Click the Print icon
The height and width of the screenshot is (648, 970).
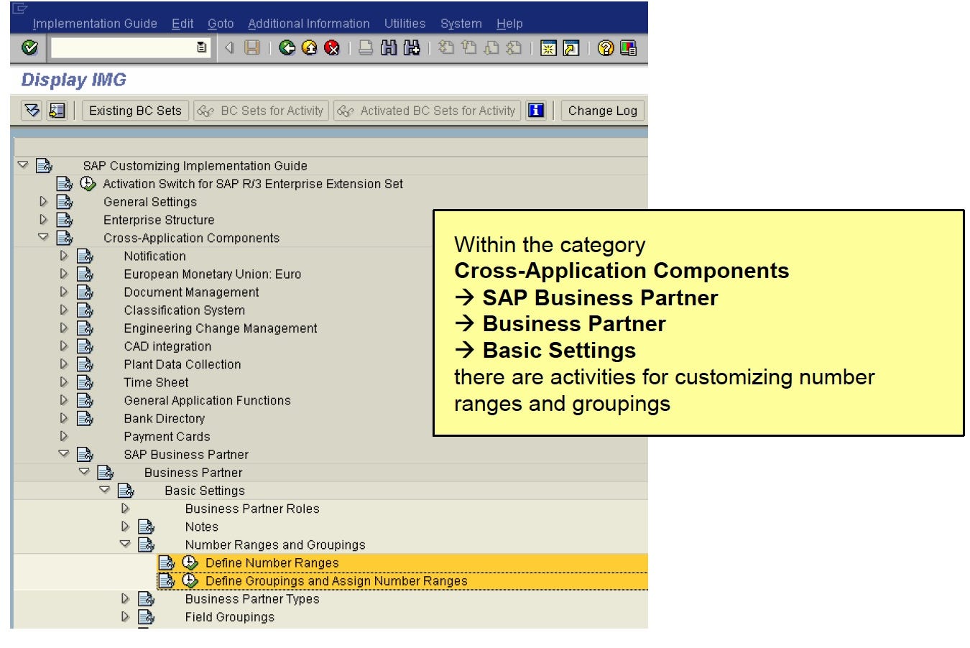pos(366,48)
